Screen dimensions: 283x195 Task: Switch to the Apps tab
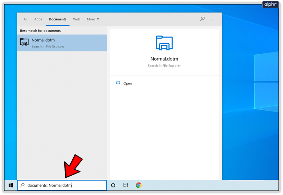coord(38,19)
